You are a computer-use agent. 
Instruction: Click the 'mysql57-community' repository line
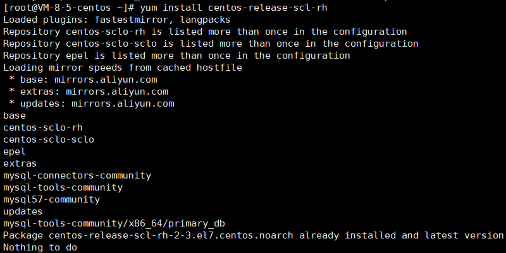[51, 199]
